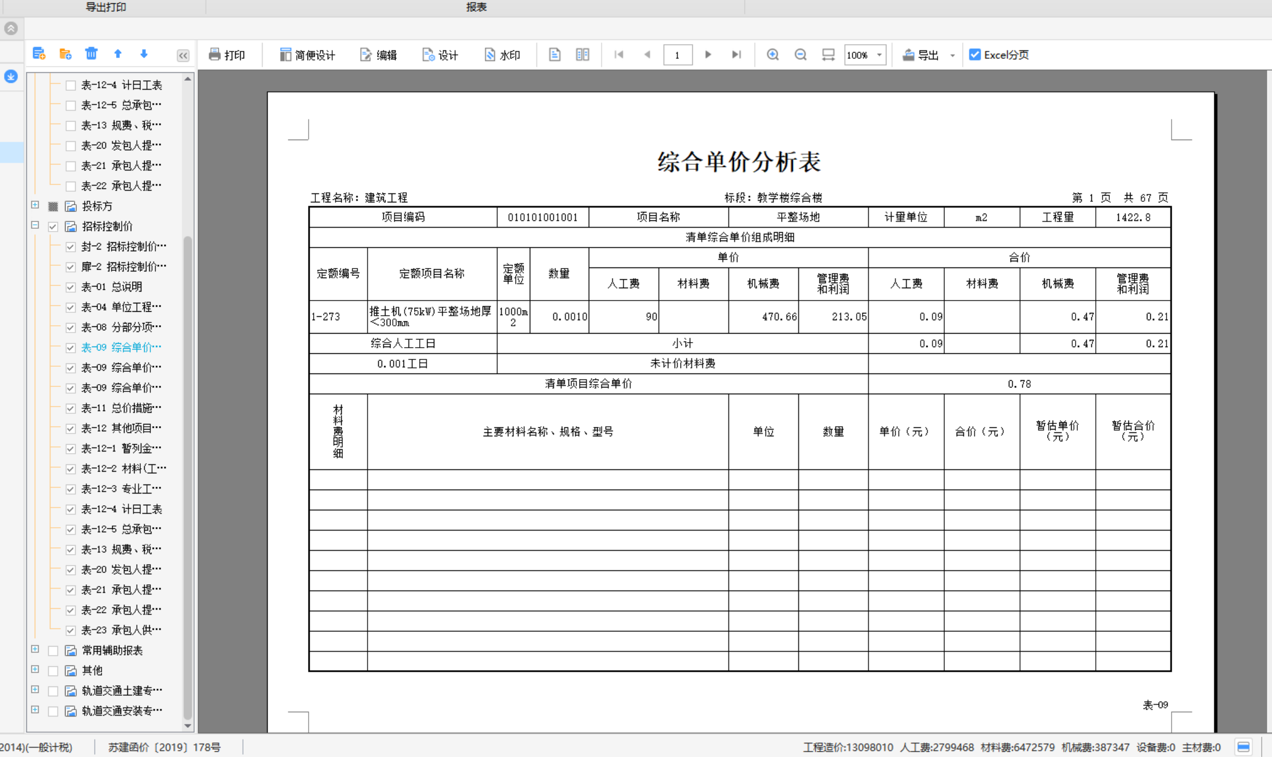Select the 导出打印 tab
This screenshot has width=1272, height=757.
coord(105,7)
